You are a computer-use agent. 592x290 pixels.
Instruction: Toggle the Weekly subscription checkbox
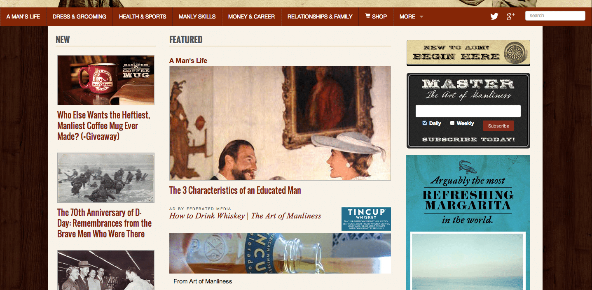coord(452,123)
